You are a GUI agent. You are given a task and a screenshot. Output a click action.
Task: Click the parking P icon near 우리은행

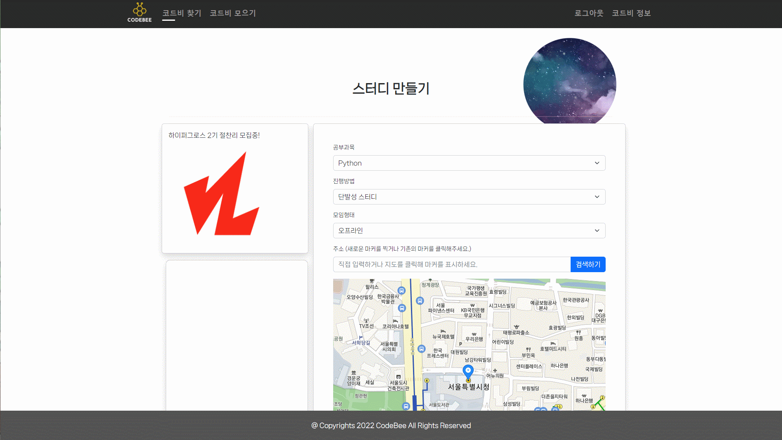pos(461,344)
